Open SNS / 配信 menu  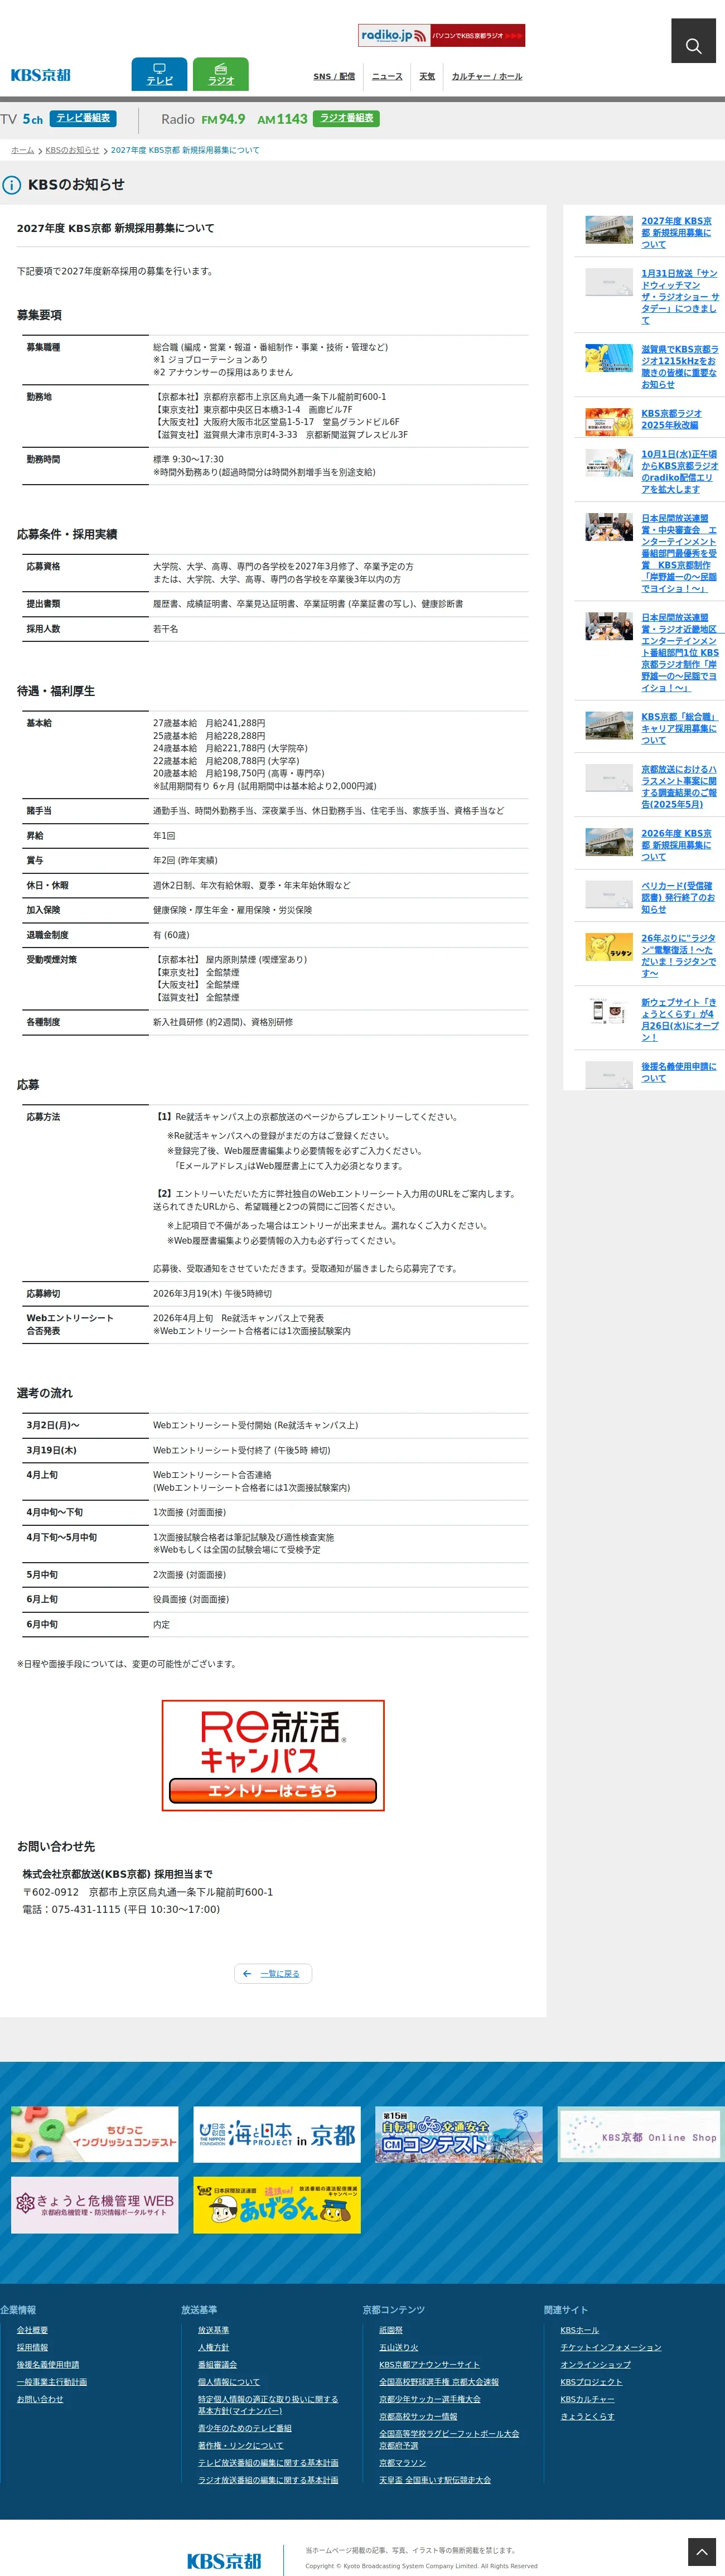tap(334, 76)
